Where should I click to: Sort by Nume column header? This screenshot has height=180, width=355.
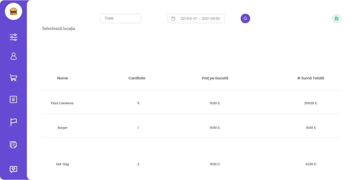pos(63,78)
